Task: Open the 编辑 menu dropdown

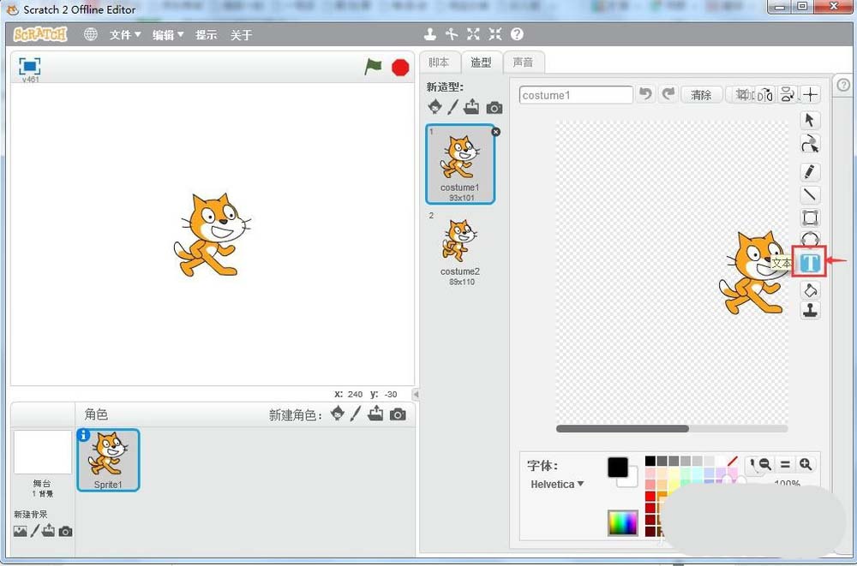Action: [x=168, y=35]
